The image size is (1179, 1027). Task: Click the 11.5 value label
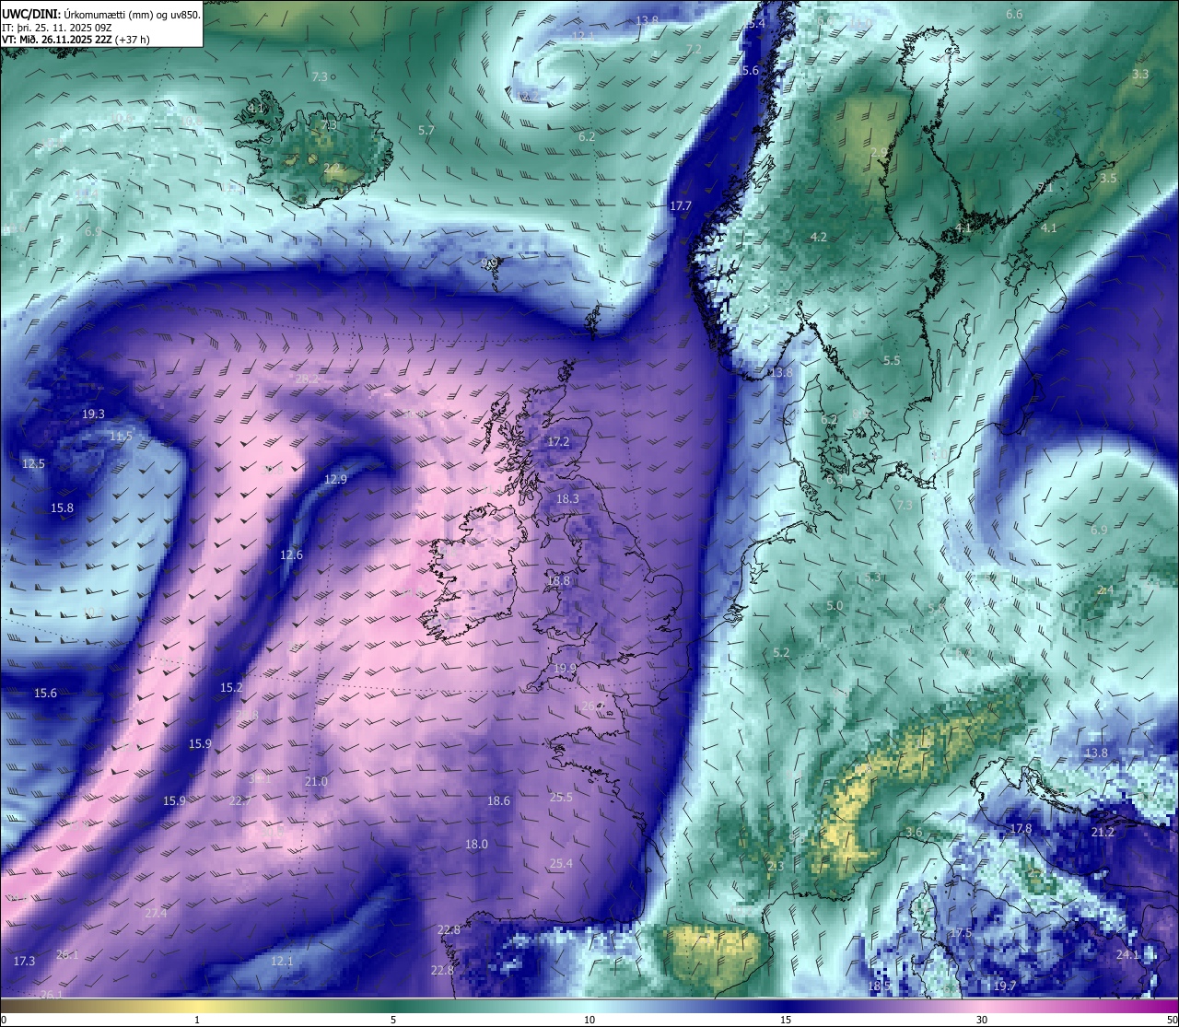pos(121,437)
